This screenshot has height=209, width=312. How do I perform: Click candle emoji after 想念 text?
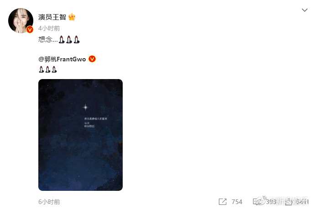click(x=69, y=39)
